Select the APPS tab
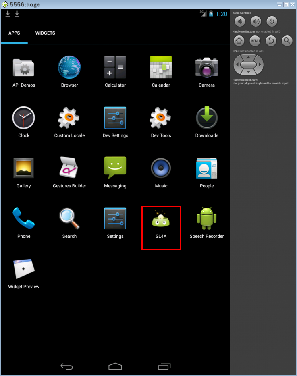 [x=14, y=33]
